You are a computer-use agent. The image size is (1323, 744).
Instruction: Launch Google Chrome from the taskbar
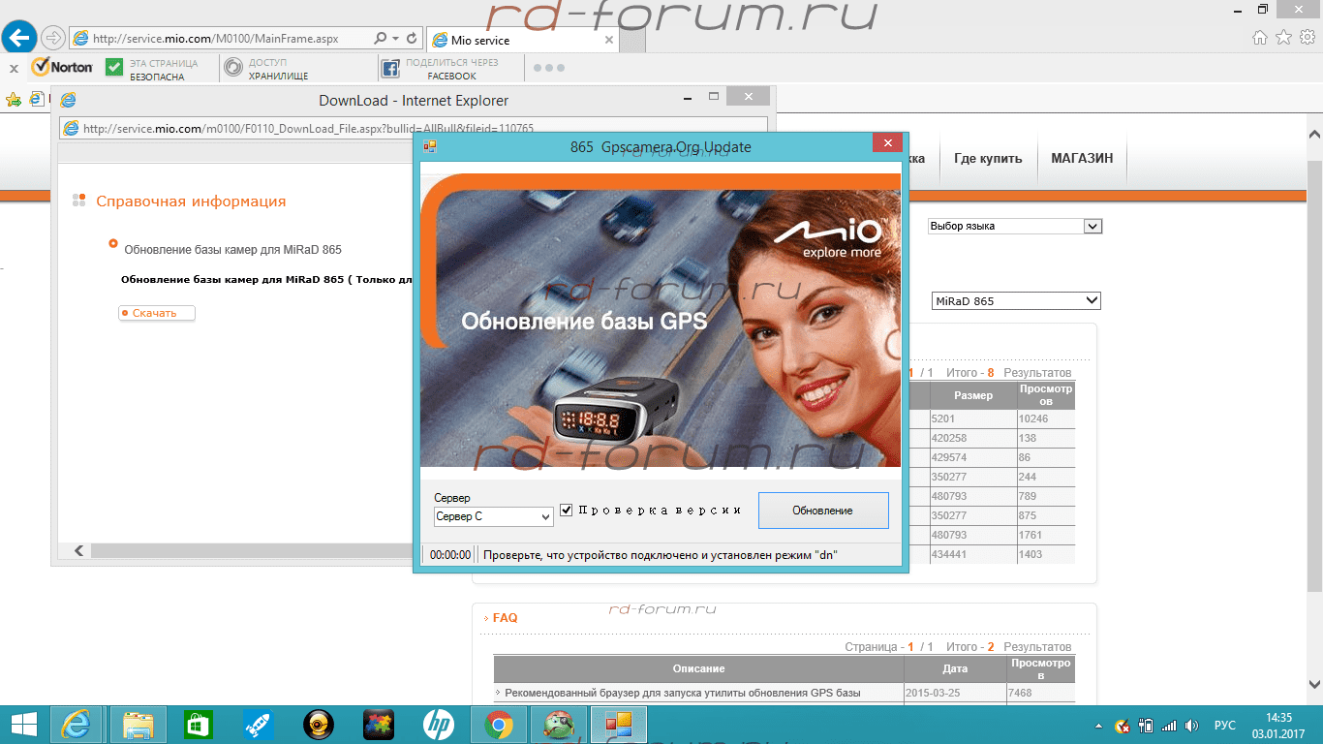point(498,725)
